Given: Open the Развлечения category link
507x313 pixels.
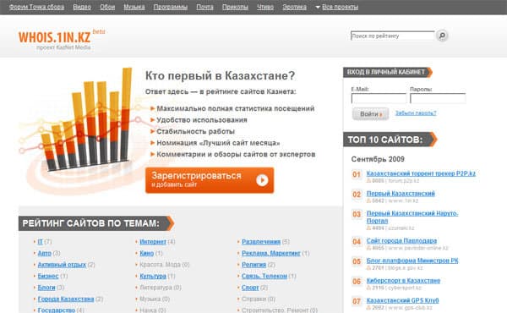Looking at the screenshot, I should pos(261,242).
